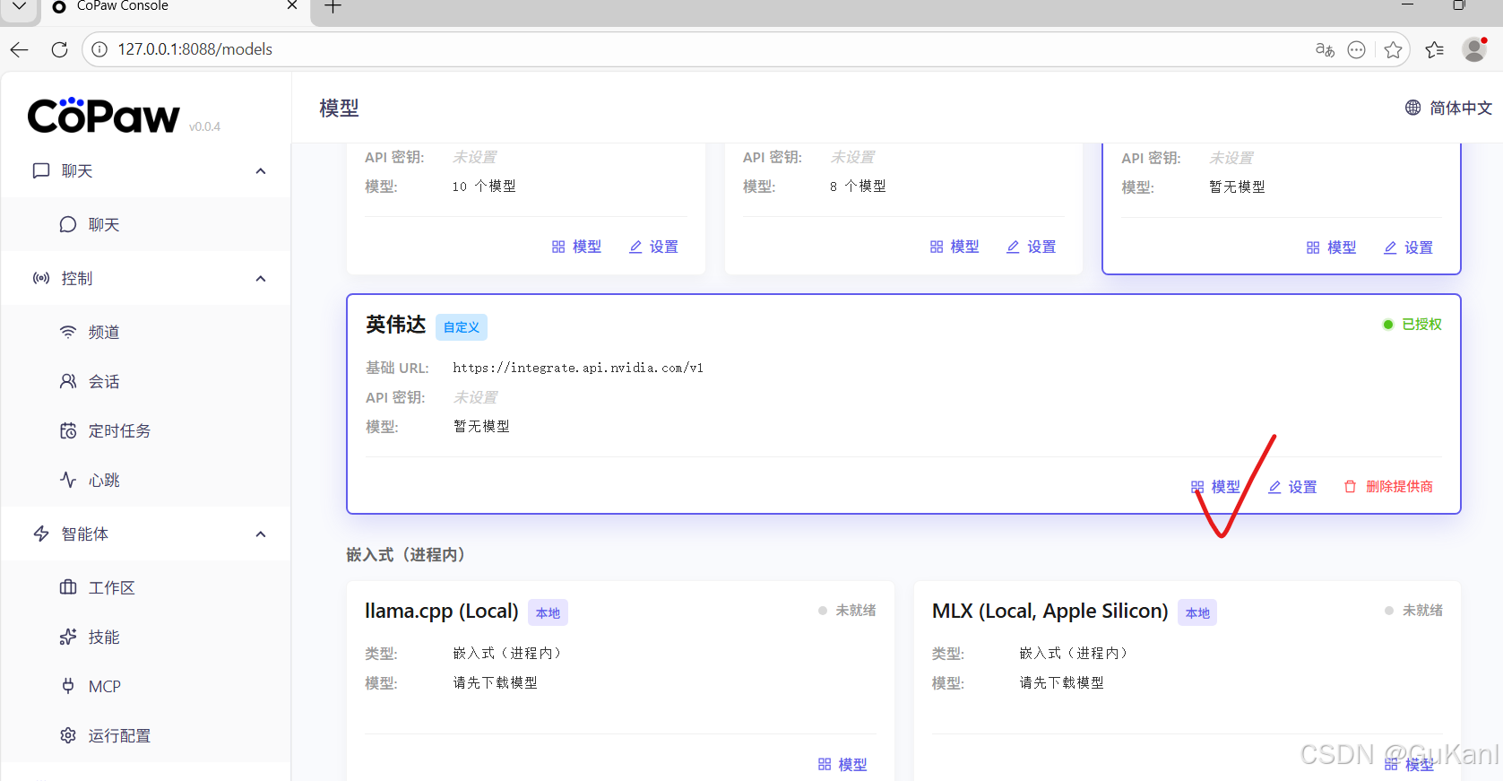The height and width of the screenshot is (781, 1503).
Task: Open the tab list chevron at the window's top left
Action: [19, 6]
